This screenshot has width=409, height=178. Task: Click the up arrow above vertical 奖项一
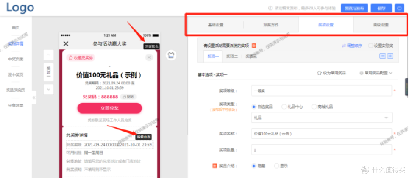(48, 55)
